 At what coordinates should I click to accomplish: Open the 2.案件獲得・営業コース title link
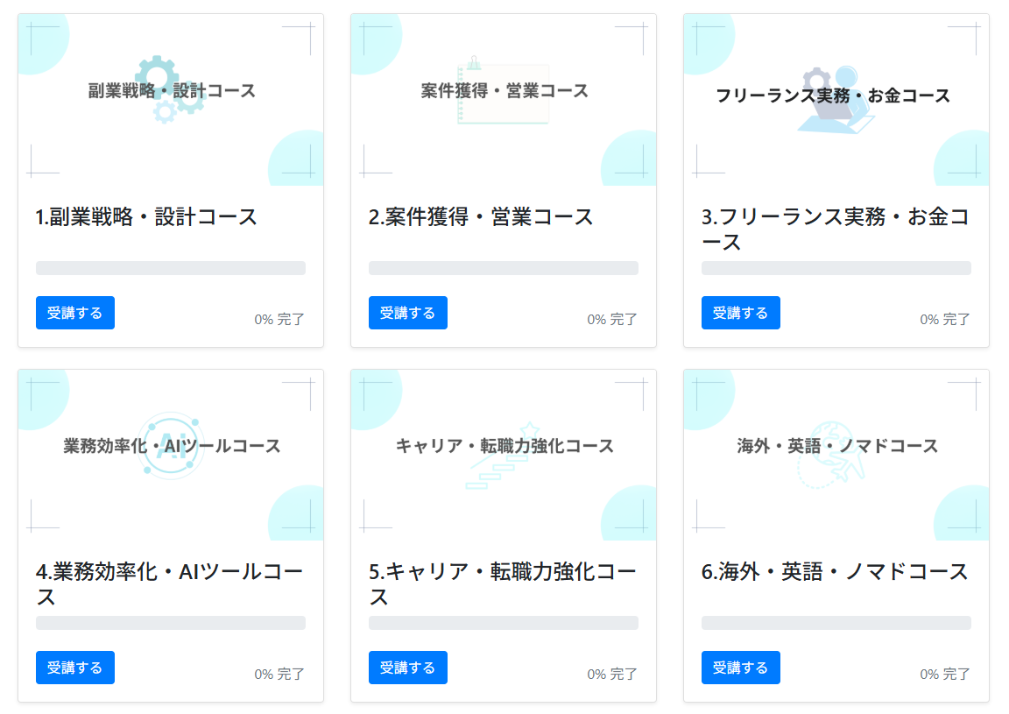pyautogui.click(x=480, y=216)
